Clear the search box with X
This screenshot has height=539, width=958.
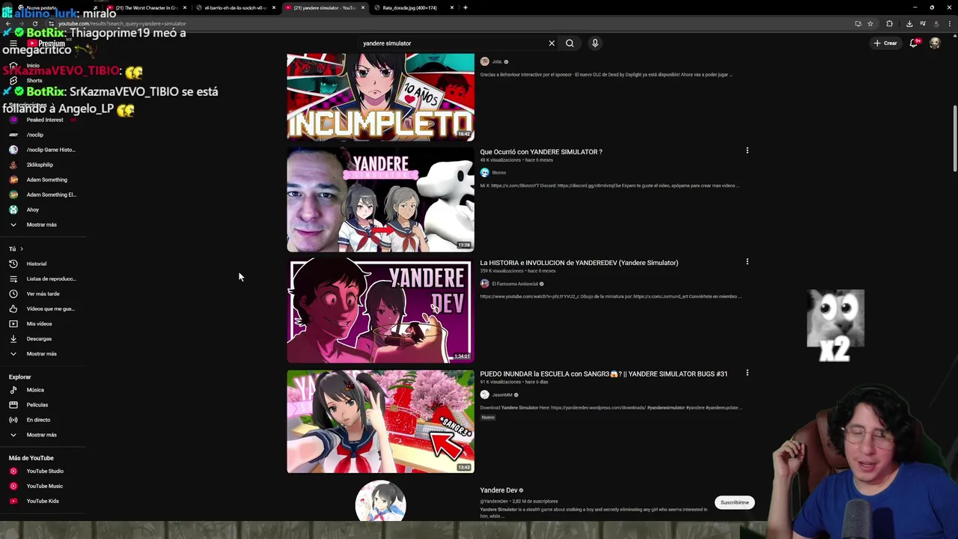552,43
